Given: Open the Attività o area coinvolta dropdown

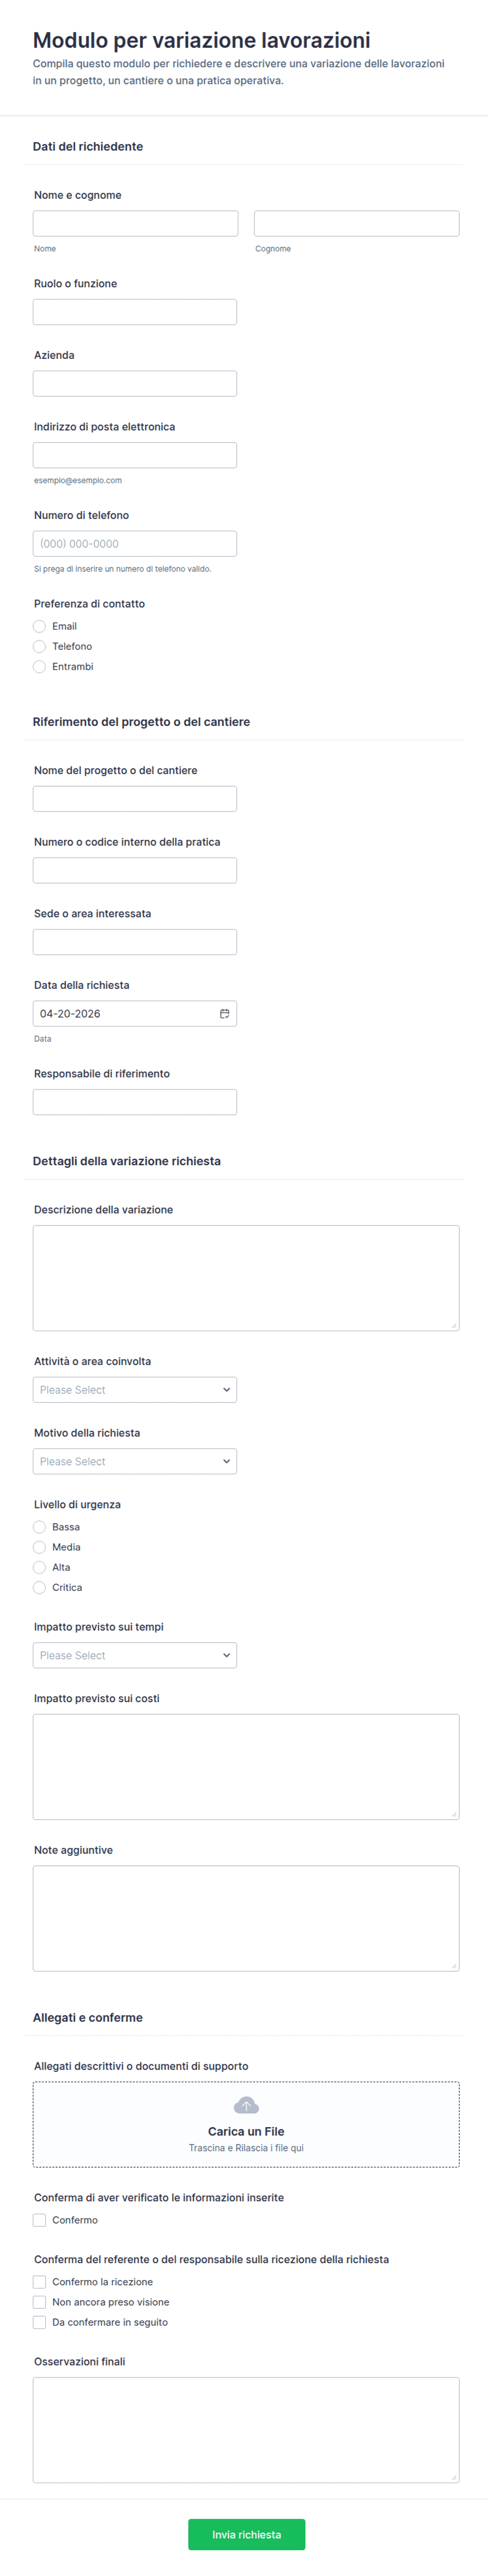Looking at the screenshot, I should pyautogui.click(x=135, y=1390).
